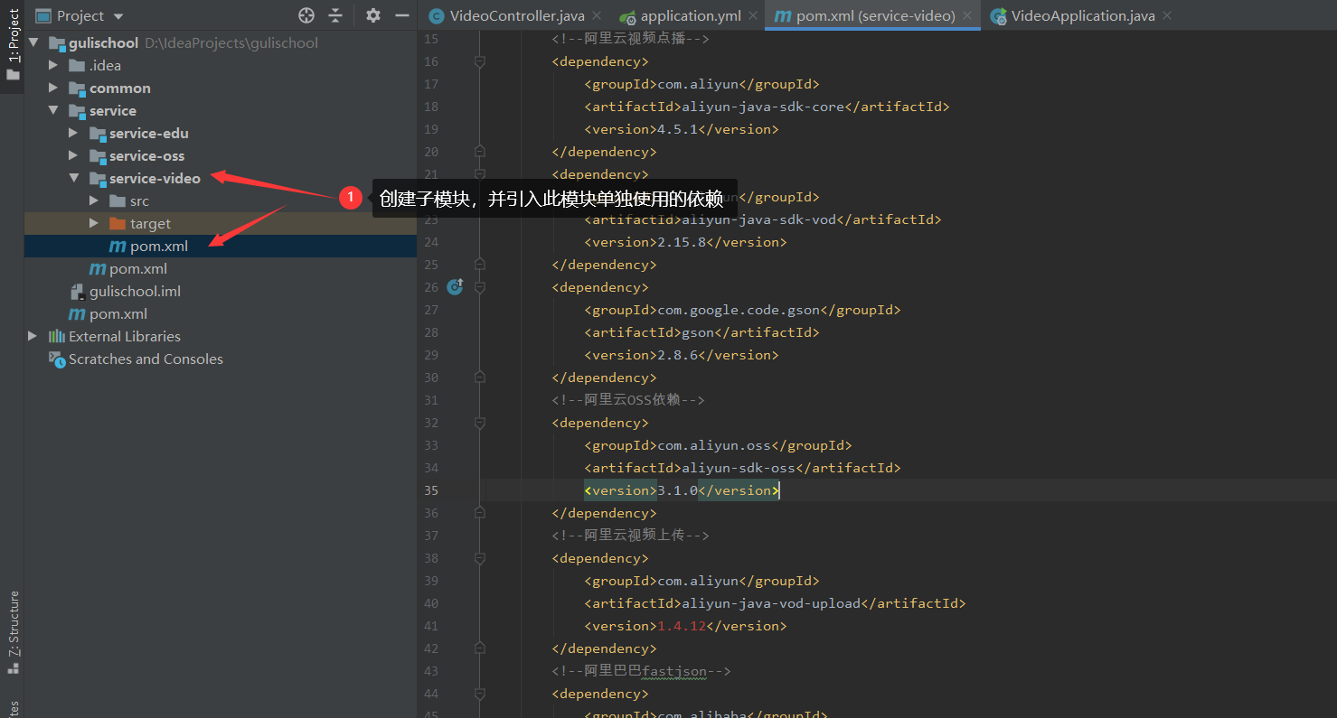Expand the service-oss module
Image resolution: width=1337 pixels, height=718 pixels.
[73, 155]
